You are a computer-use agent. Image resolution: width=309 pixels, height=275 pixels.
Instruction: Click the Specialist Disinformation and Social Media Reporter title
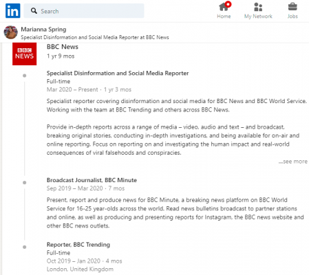[x=118, y=73]
